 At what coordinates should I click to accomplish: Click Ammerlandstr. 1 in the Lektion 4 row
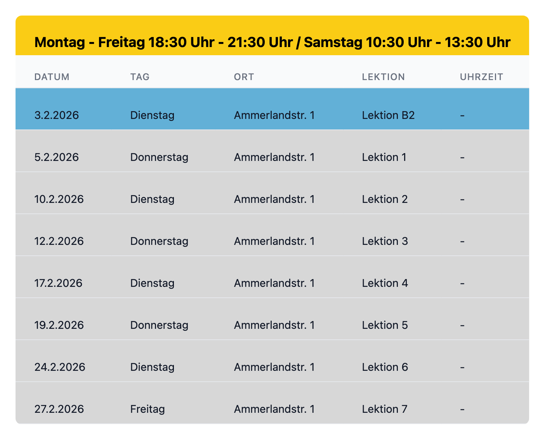click(274, 283)
